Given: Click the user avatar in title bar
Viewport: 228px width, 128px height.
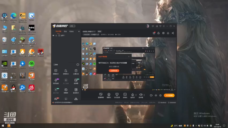Looking at the screenshot, I should [147, 26].
